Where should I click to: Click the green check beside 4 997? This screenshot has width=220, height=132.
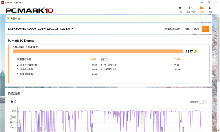195,51
